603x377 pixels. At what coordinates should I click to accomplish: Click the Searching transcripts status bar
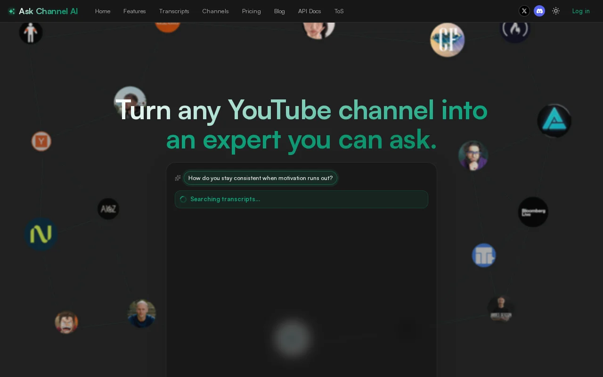point(301,199)
